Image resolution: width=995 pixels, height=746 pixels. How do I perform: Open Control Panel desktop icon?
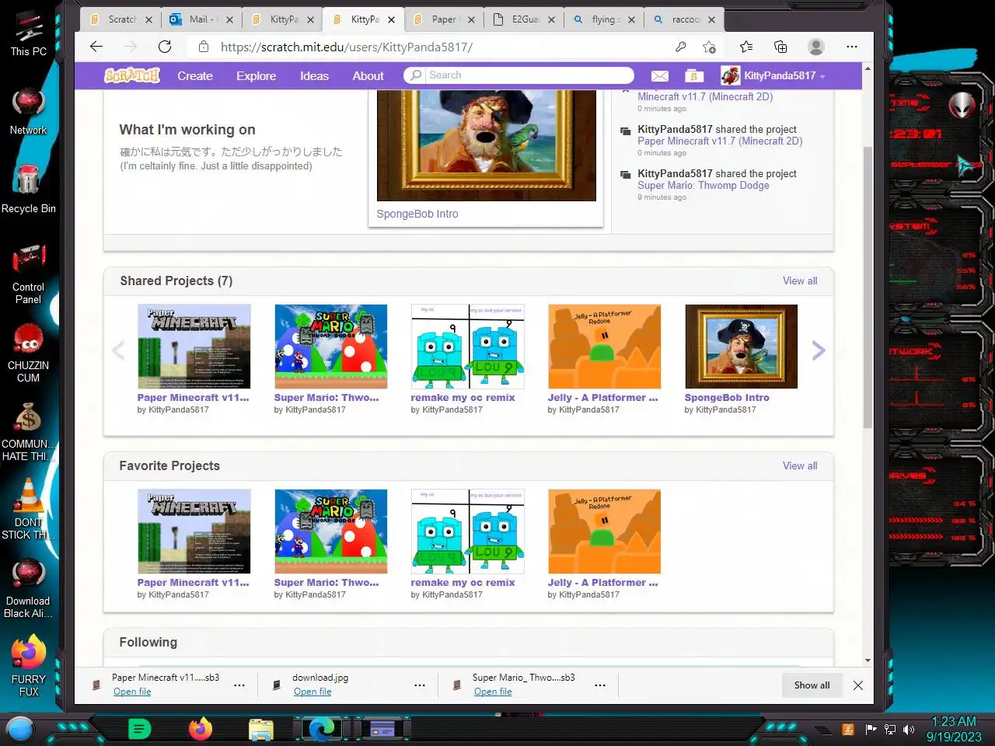click(29, 274)
